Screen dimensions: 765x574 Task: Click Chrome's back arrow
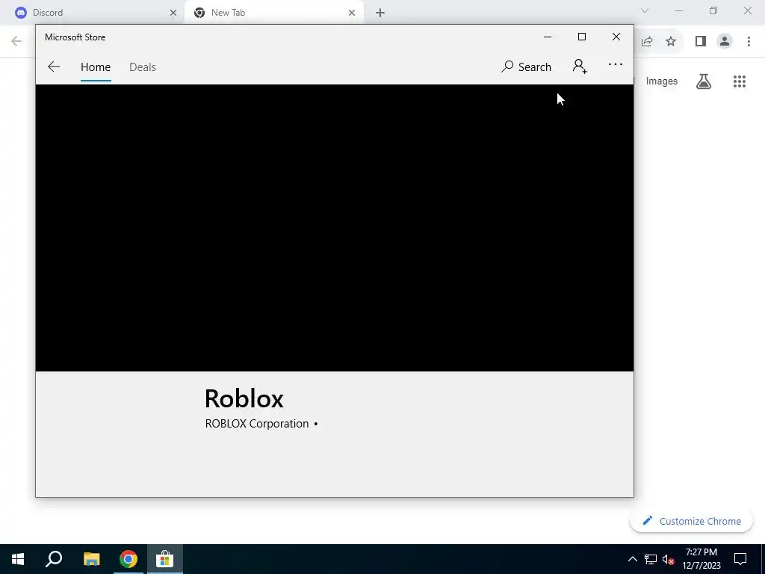point(16,41)
